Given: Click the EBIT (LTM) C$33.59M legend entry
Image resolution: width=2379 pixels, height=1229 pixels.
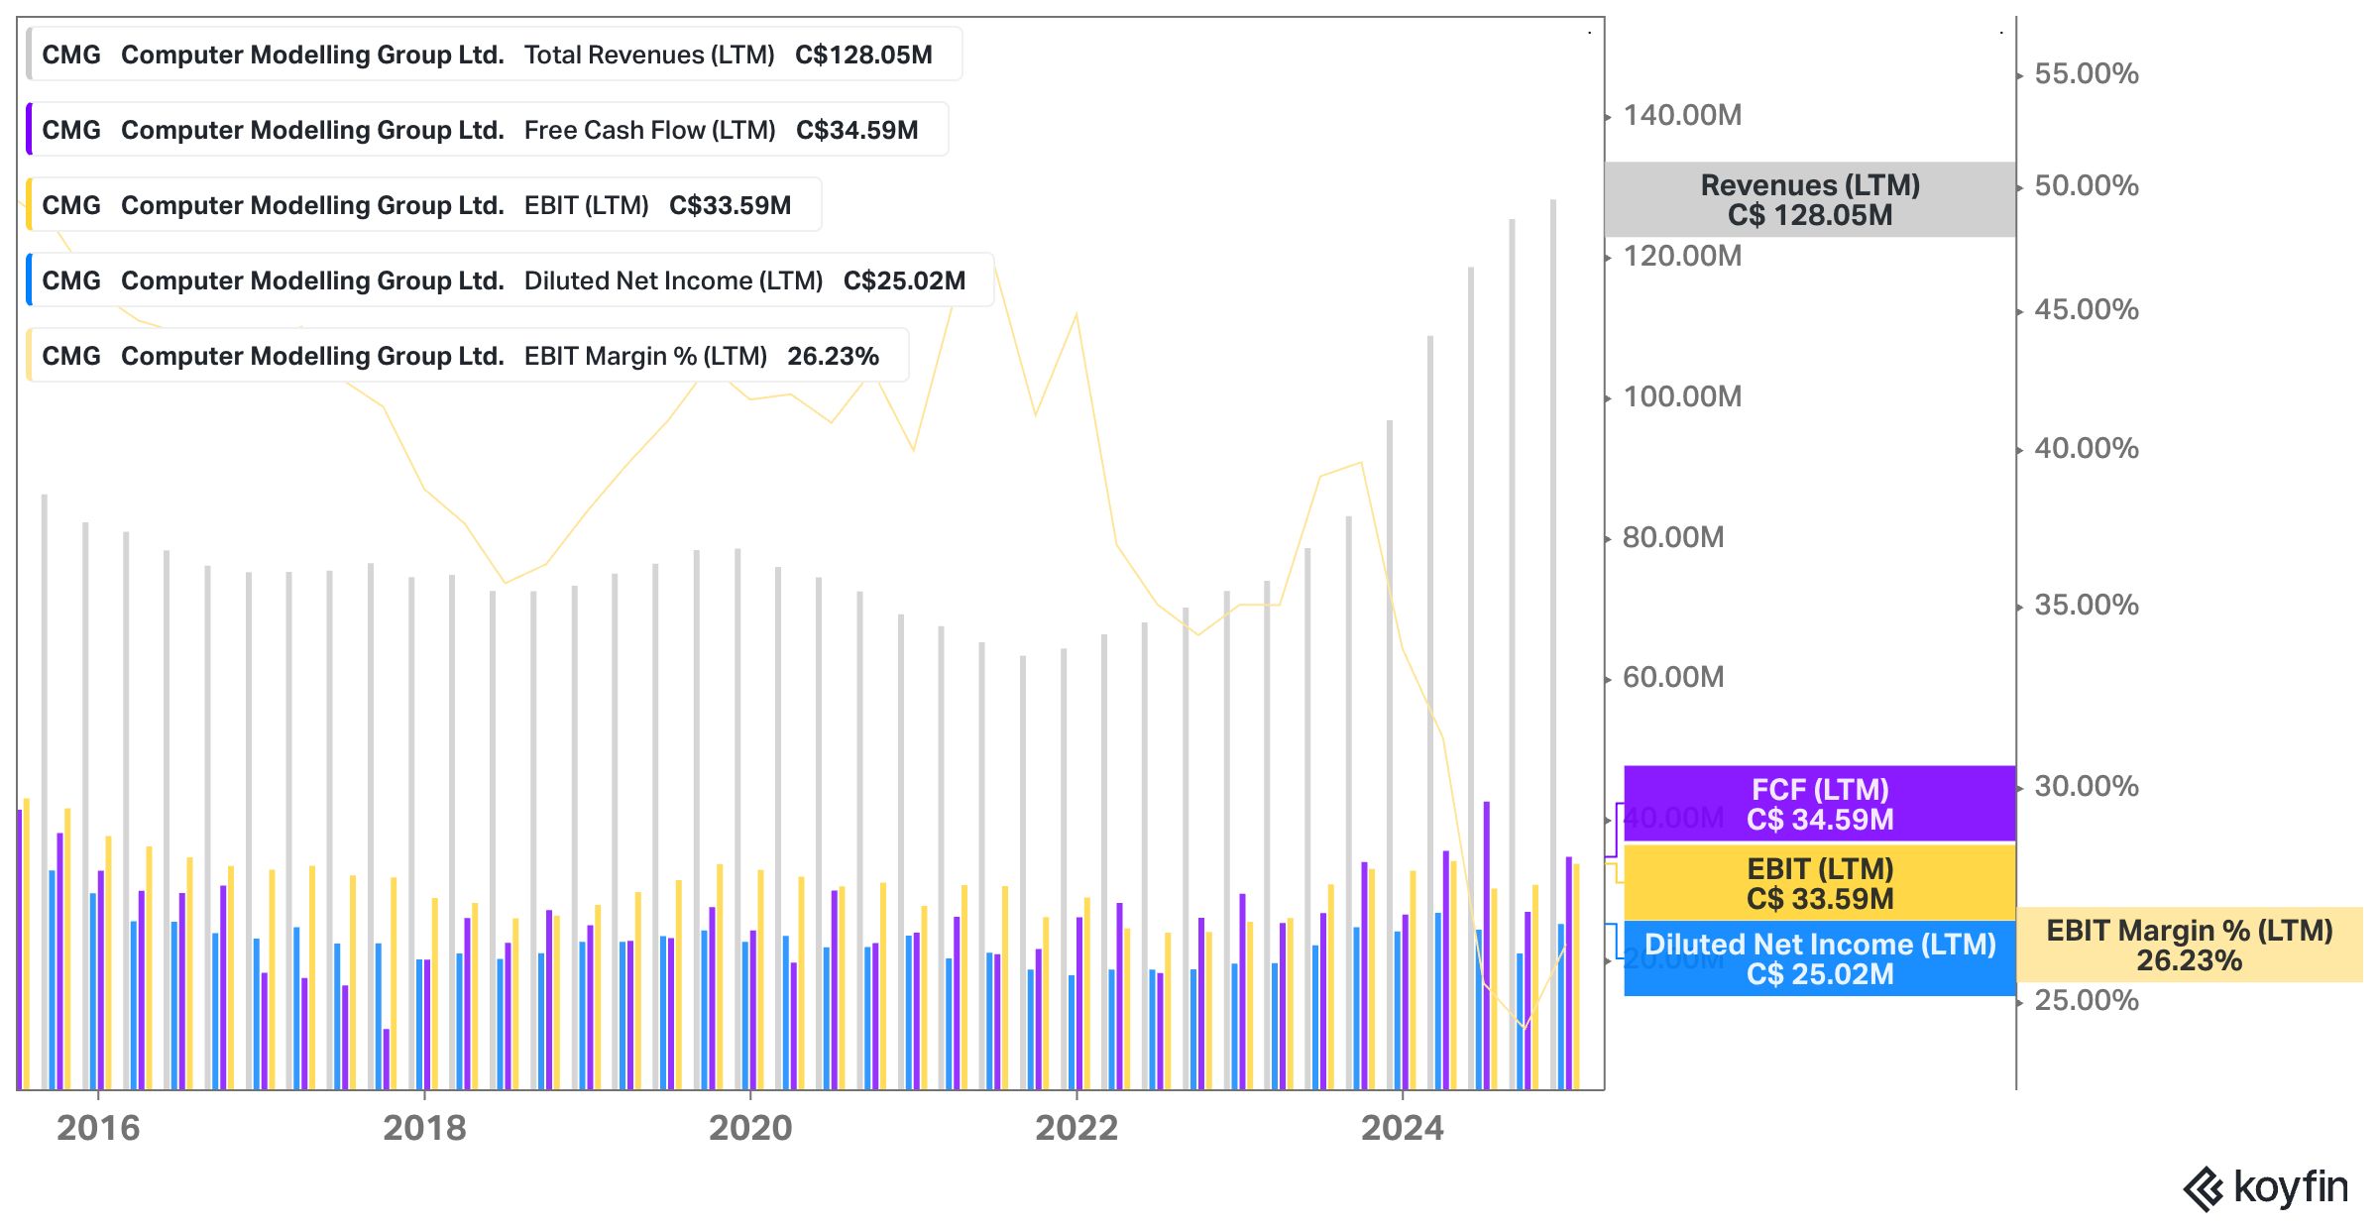Looking at the screenshot, I should coord(423,205).
